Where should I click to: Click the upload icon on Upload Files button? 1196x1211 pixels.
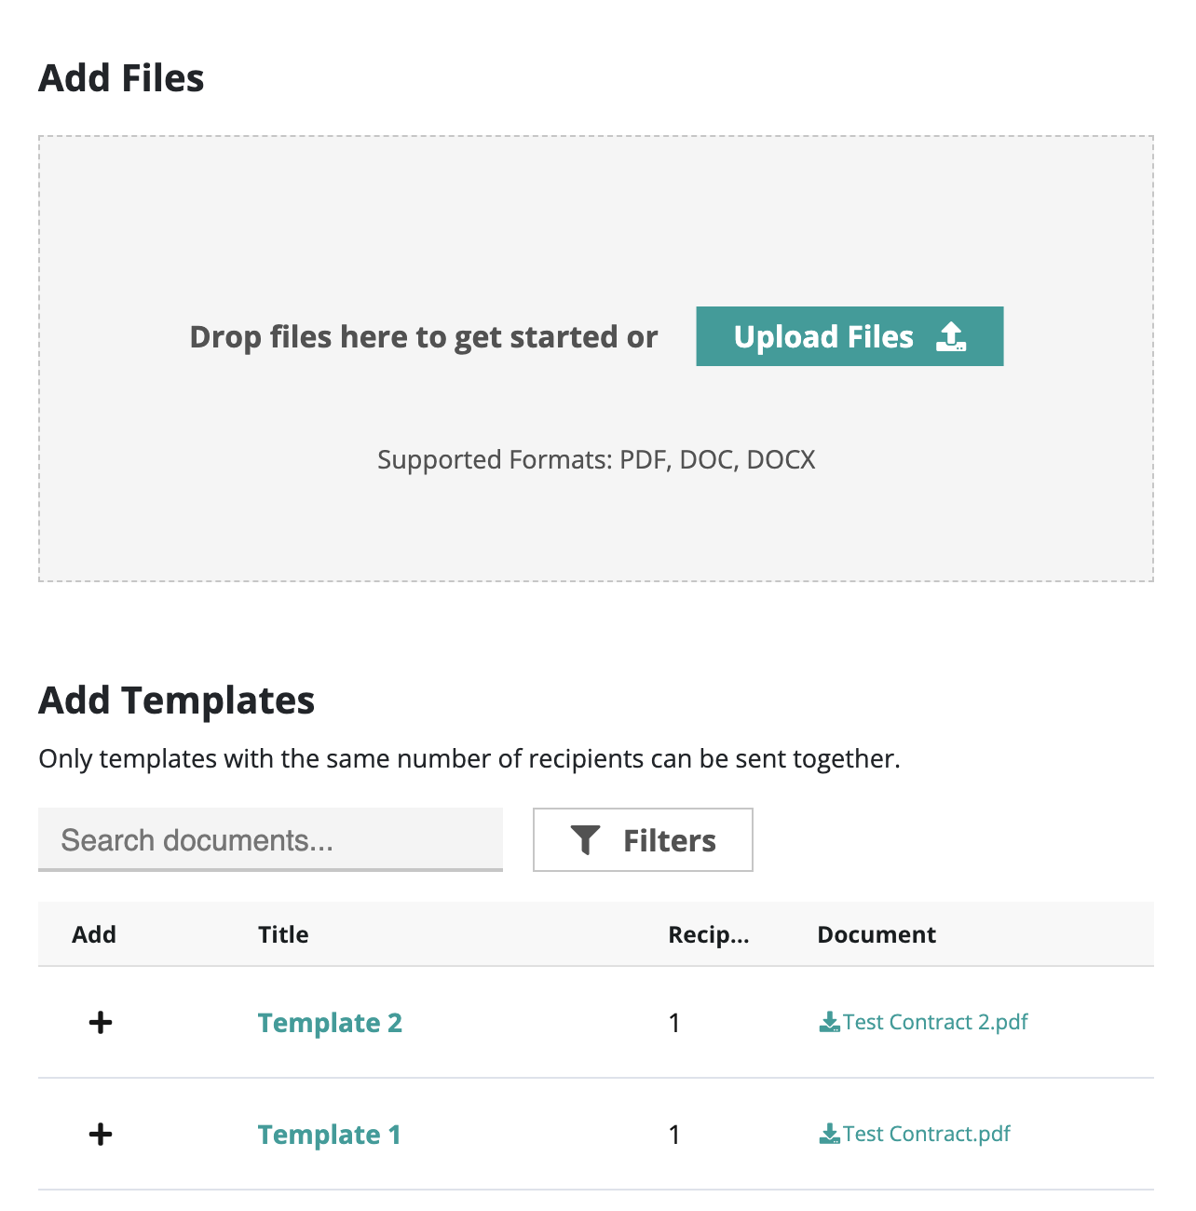(x=953, y=335)
